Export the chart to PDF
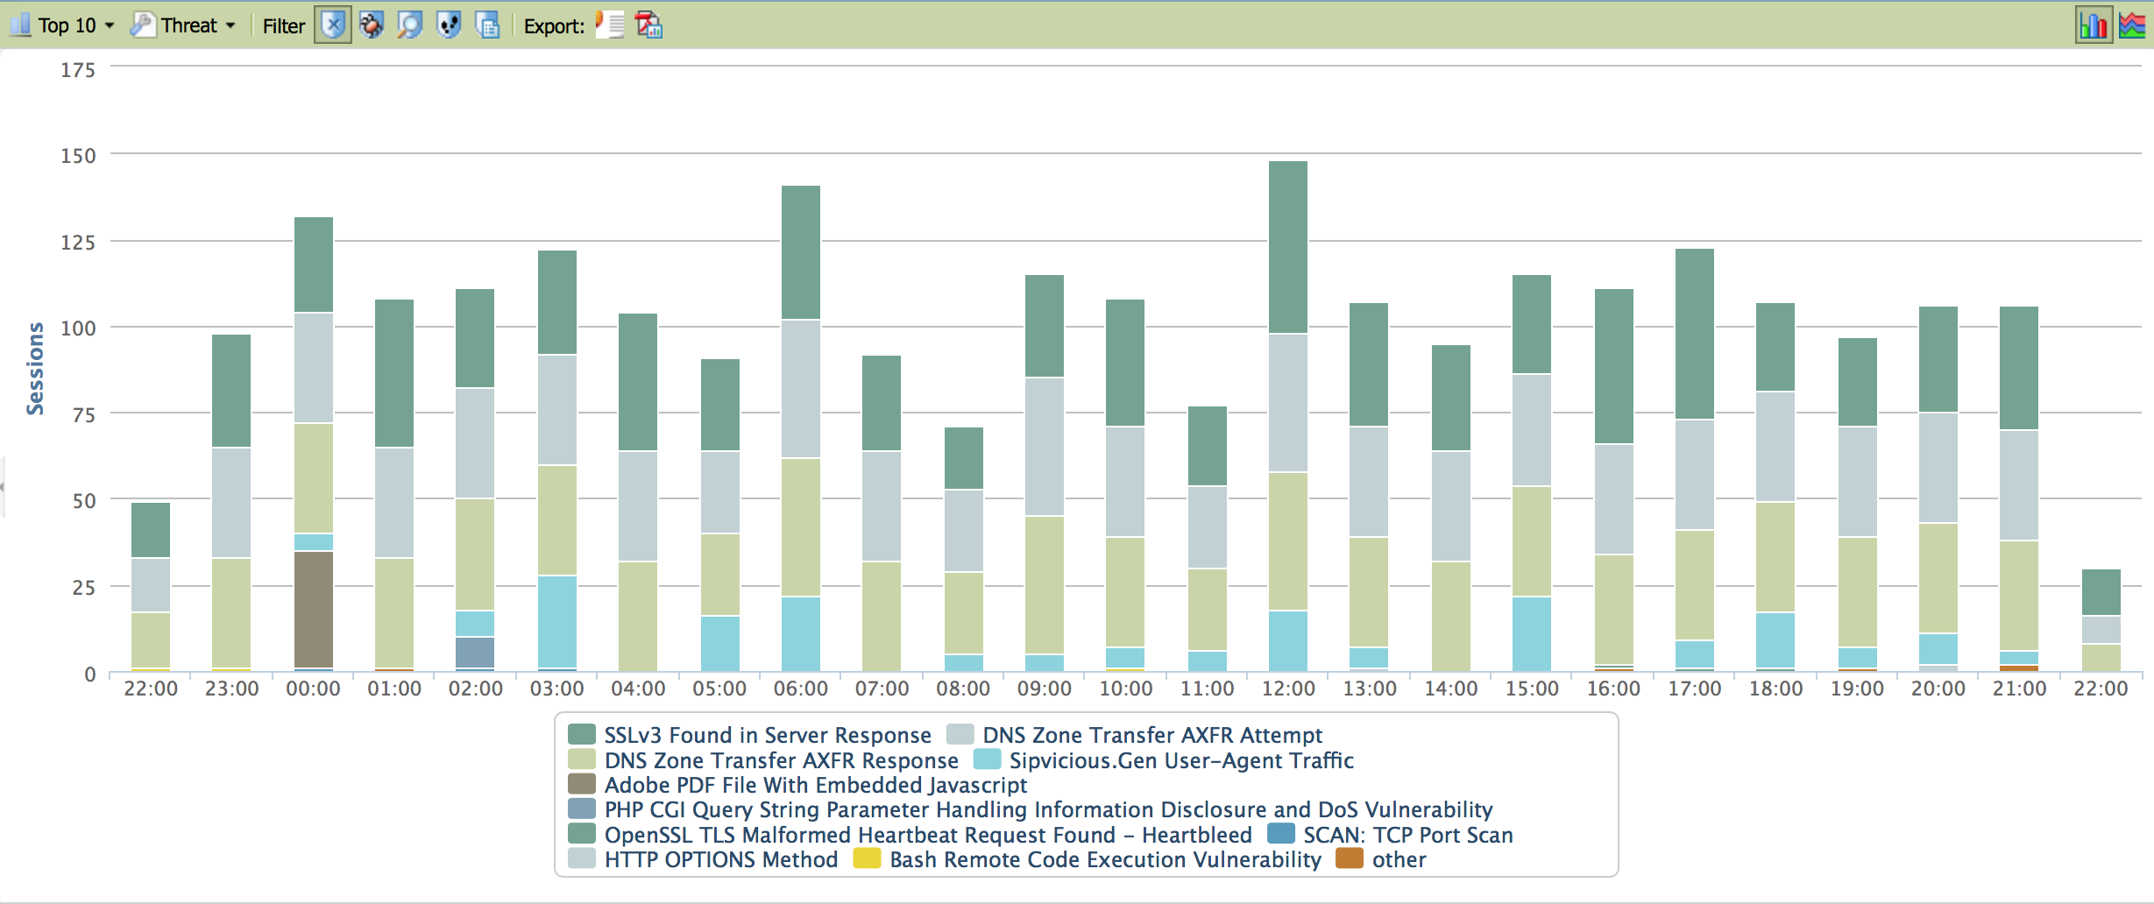The height and width of the screenshot is (904, 2154). tap(648, 25)
